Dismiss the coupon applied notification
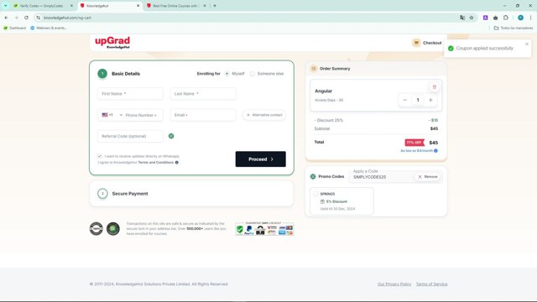Screen dimensions: 537x302 point(527,44)
